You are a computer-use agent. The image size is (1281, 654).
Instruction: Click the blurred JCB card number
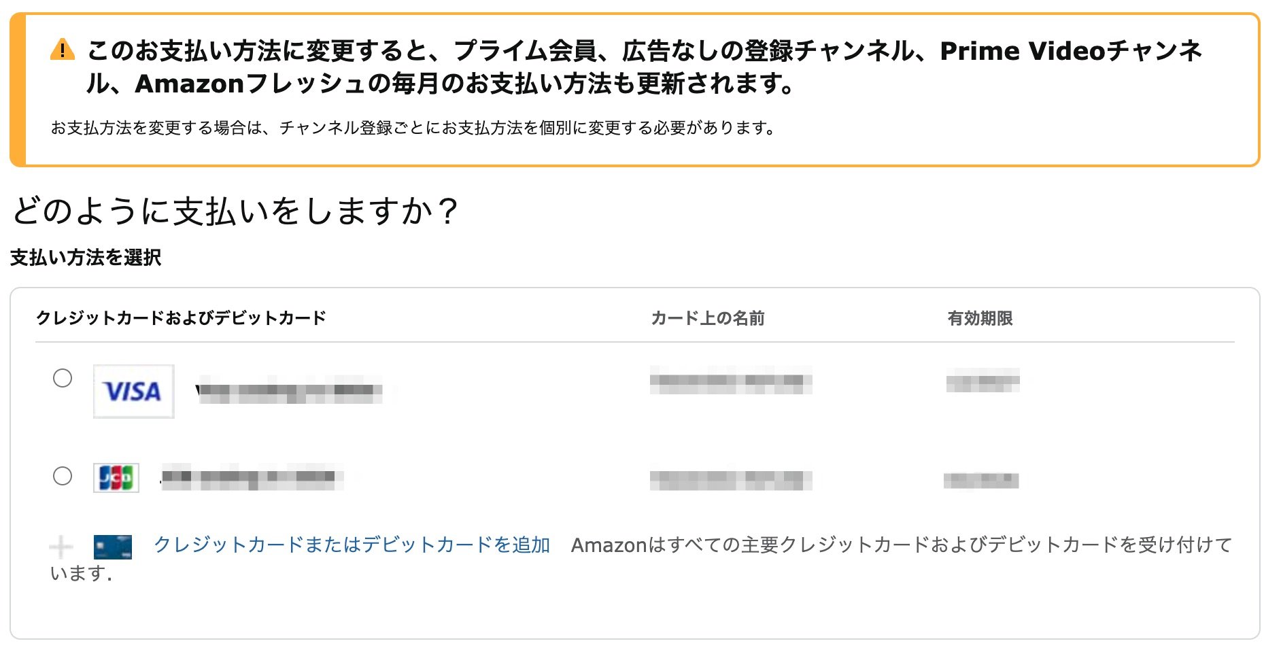pos(252,477)
